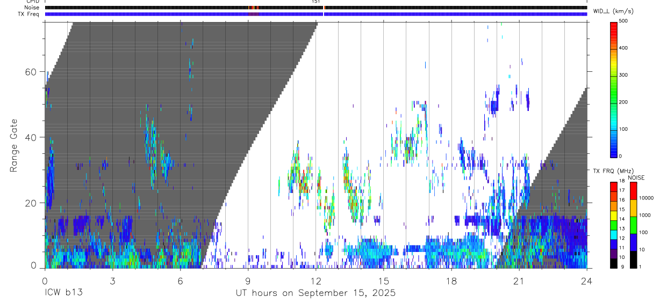Click the 18 tick on the UT hours axis
The width and height of the screenshot is (660, 304).
point(451,280)
